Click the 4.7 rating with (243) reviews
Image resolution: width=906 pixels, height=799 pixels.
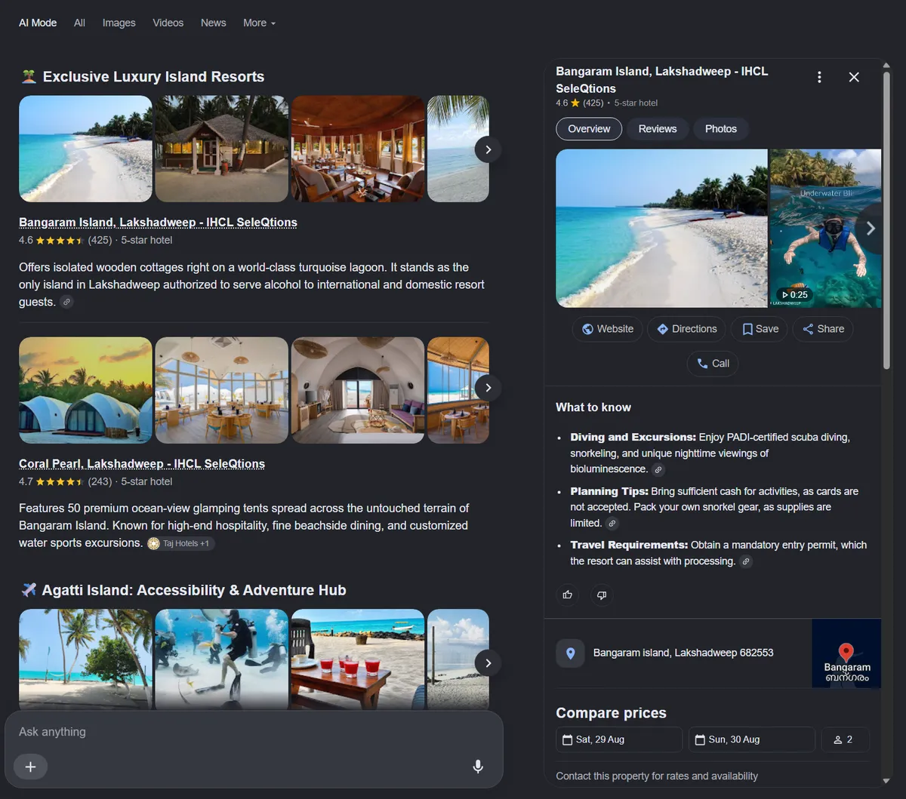[x=65, y=481]
